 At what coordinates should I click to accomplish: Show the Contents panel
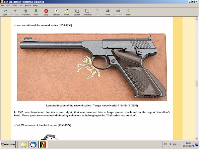87,12
